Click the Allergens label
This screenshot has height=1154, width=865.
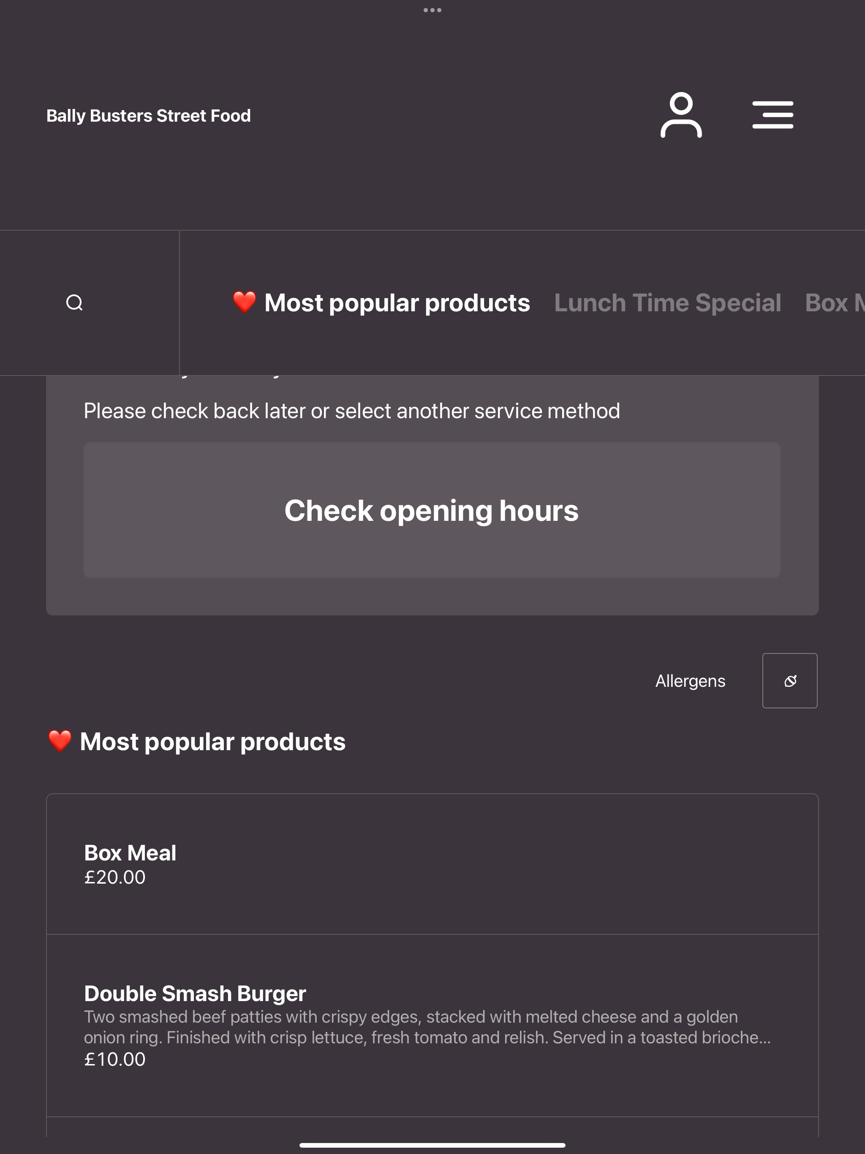point(690,681)
